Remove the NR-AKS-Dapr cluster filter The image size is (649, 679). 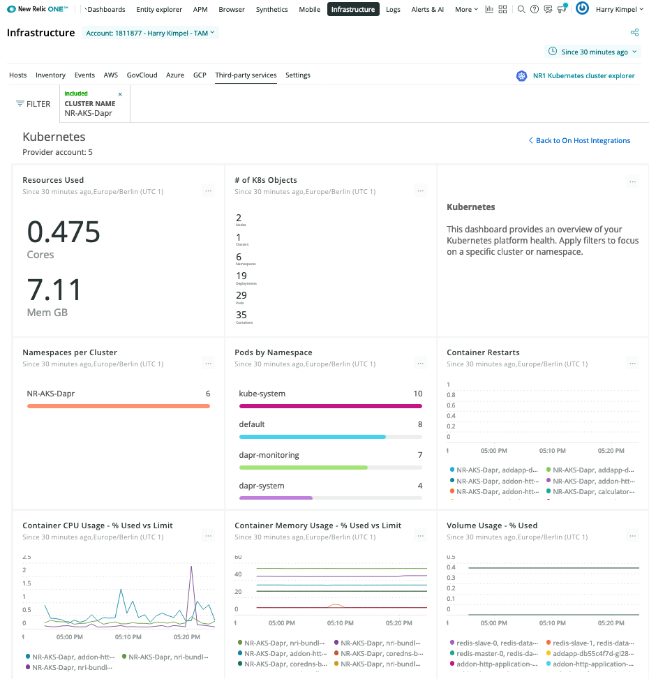point(119,93)
